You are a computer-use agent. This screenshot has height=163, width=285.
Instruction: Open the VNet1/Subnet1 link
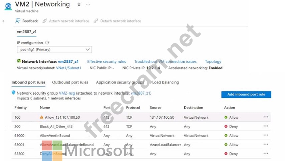[69, 68]
